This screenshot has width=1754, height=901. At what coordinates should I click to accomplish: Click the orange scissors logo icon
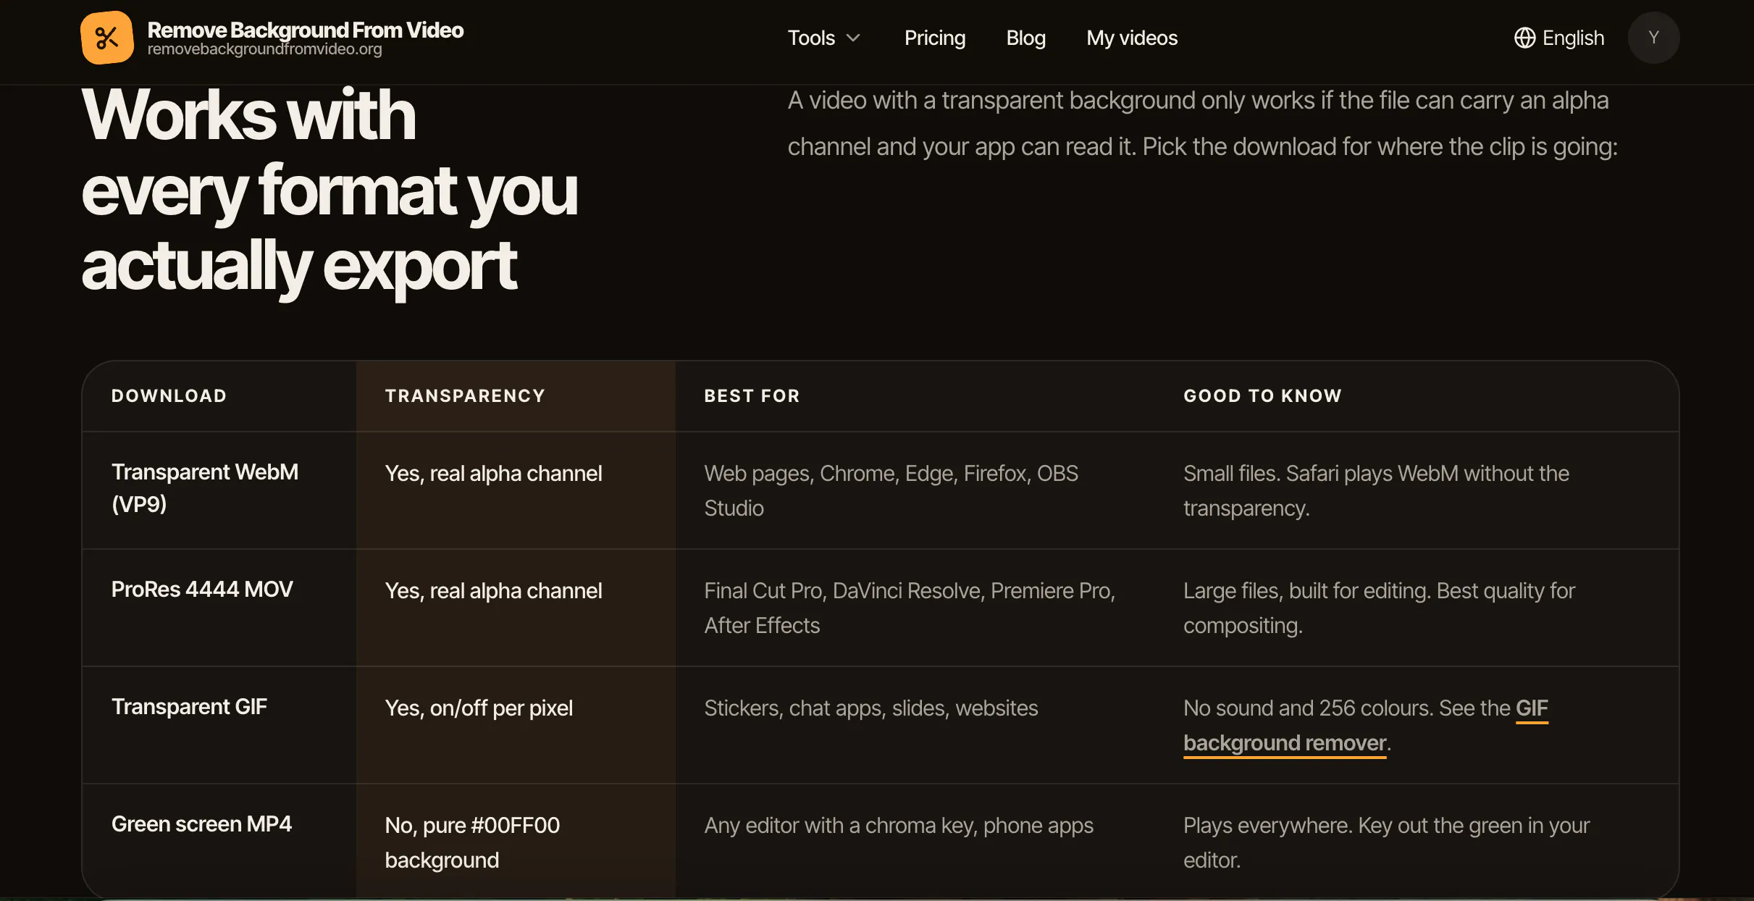tap(107, 38)
